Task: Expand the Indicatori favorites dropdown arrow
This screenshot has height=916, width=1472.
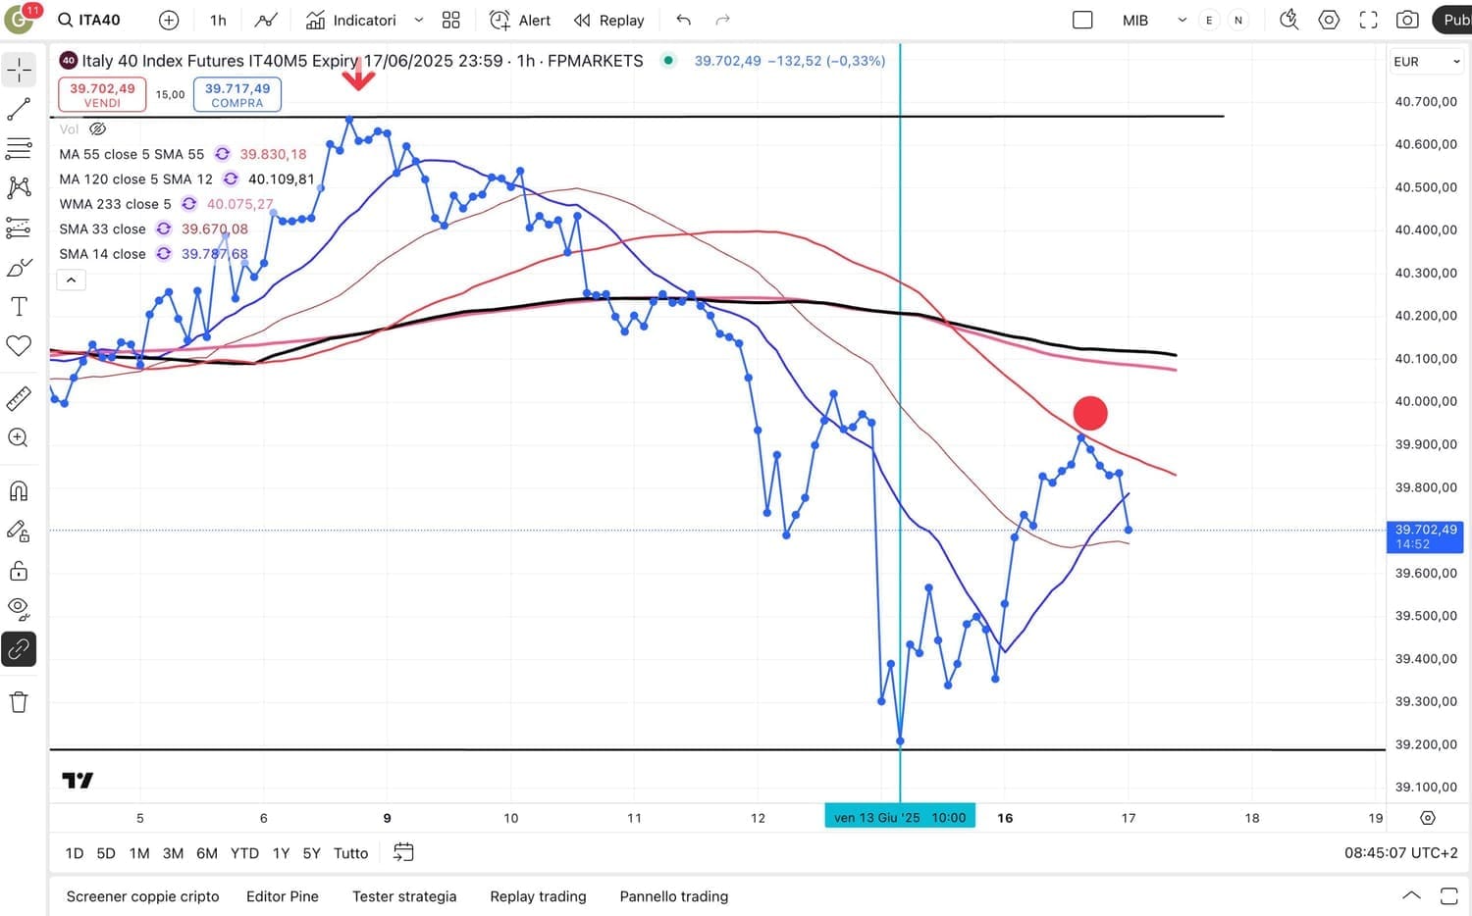Action: click(419, 20)
